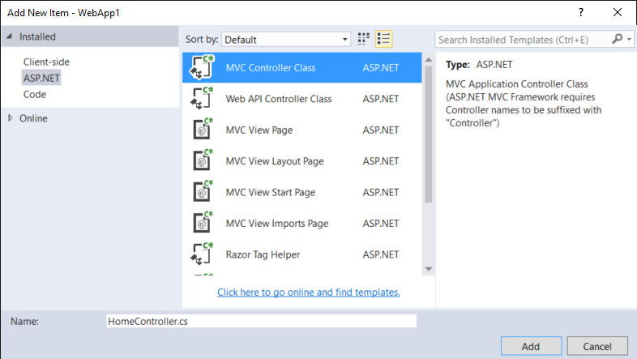Click the search magnifier icon
Image resolution: width=637 pixels, height=359 pixels.
click(x=618, y=39)
